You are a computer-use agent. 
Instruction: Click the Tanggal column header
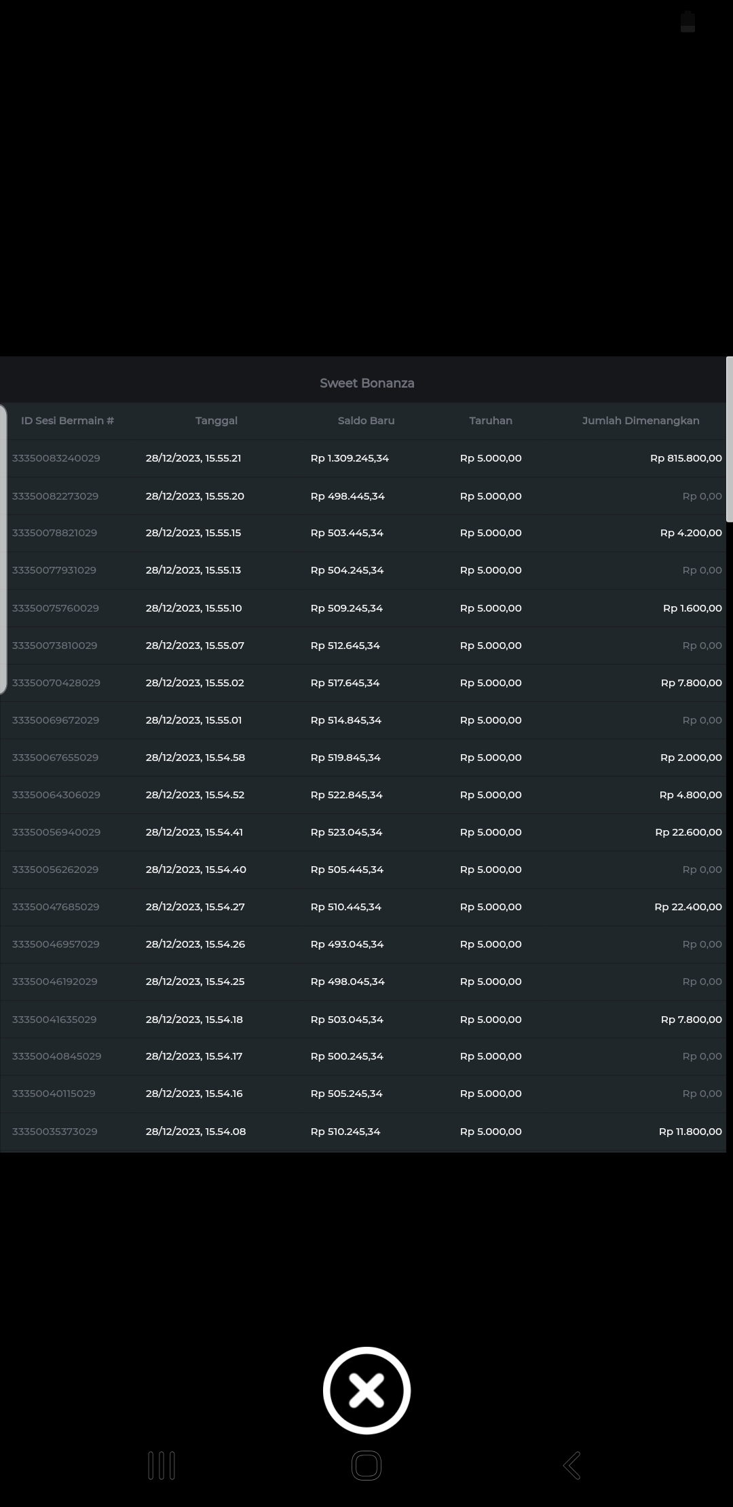216,421
